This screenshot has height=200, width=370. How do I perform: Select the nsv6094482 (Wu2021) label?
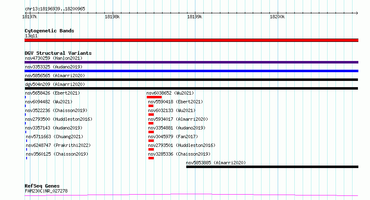tap(49, 102)
